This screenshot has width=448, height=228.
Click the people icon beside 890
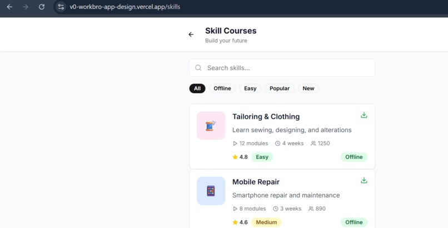(x=311, y=209)
